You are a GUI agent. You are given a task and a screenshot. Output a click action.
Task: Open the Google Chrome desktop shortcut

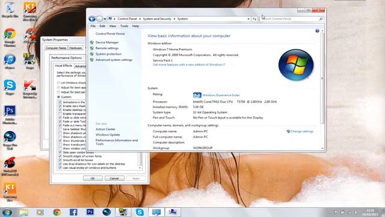(x=10, y=37)
